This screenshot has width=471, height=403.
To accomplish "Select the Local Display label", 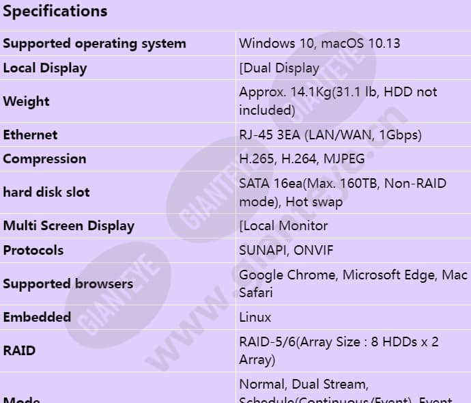I will [45, 68].
